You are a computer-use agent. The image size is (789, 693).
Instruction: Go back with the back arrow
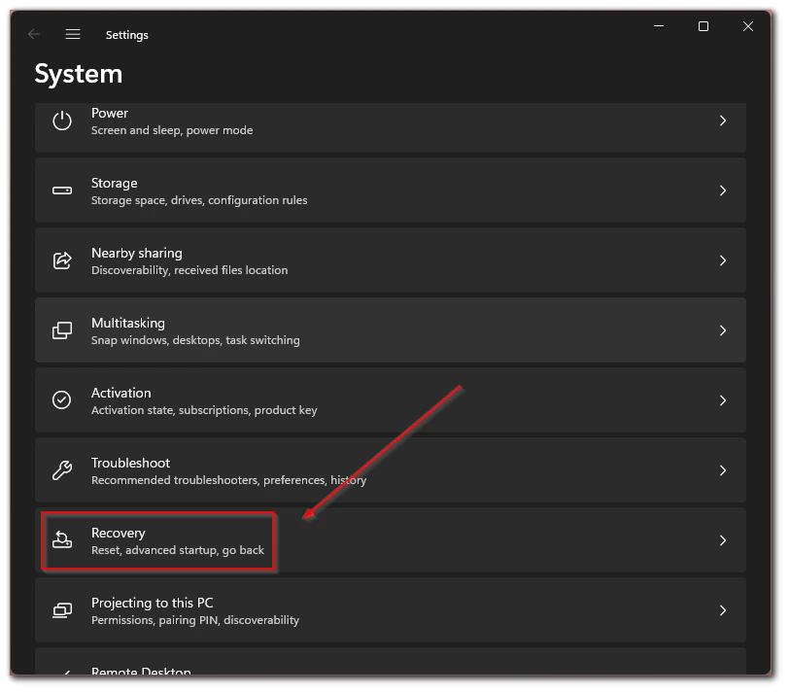tap(34, 34)
